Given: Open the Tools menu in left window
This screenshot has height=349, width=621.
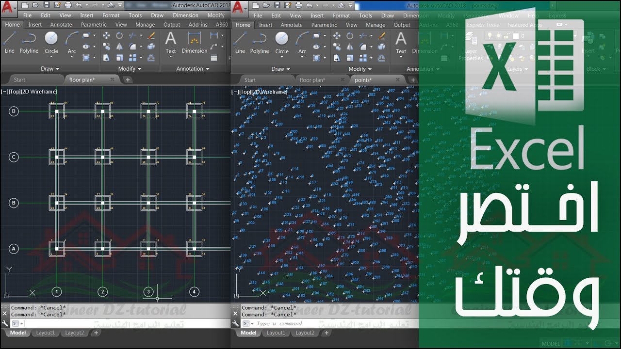Looking at the screenshot, I should pyautogui.click(x=135, y=16).
